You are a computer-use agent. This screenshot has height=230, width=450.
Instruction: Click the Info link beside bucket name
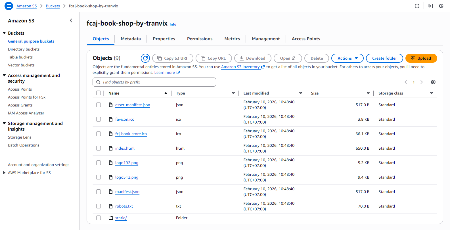(173, 24)
